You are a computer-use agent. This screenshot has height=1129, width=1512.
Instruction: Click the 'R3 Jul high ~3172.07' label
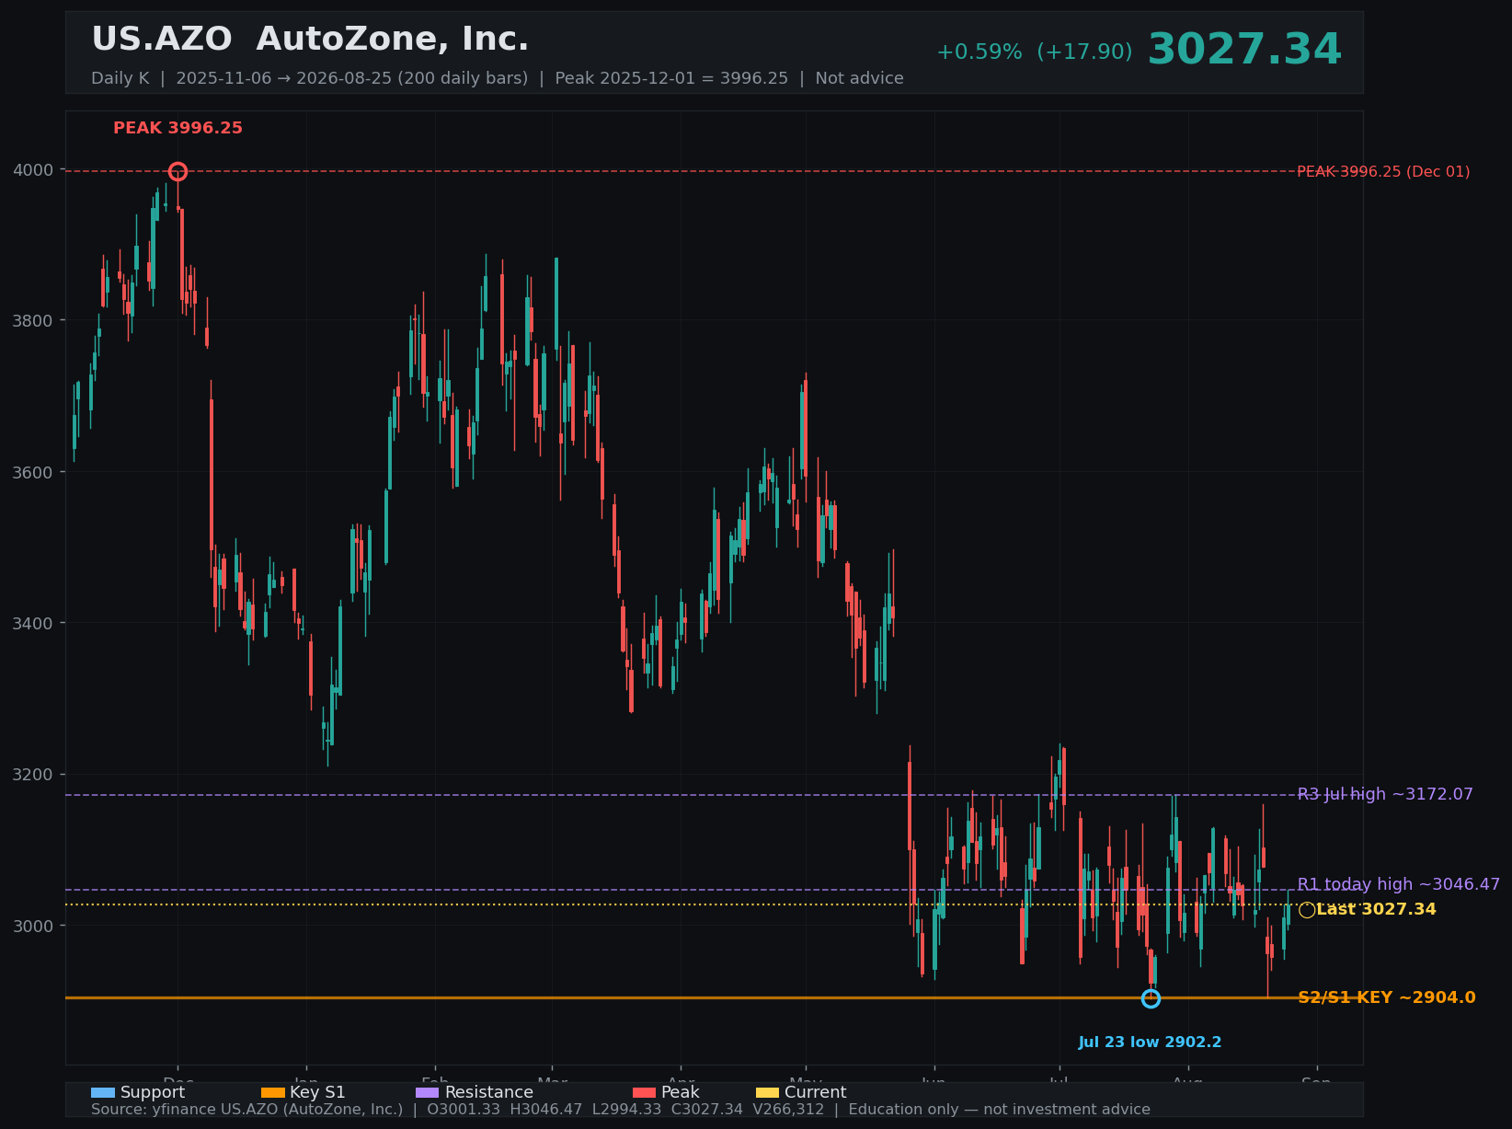point(1385,794)
